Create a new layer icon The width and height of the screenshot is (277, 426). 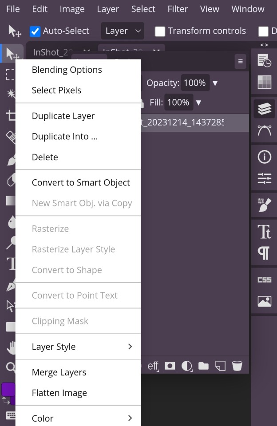pos(220,366)
